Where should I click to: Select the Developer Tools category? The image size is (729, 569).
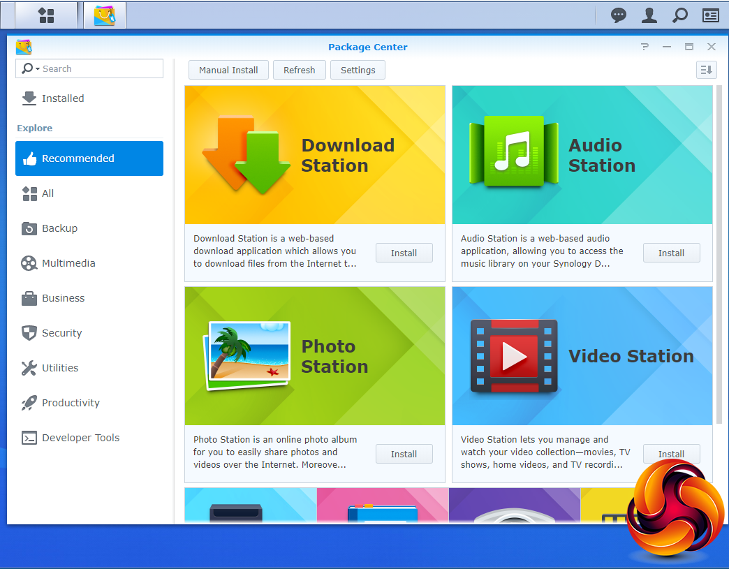pyautogui.click(x=80, y=438)
